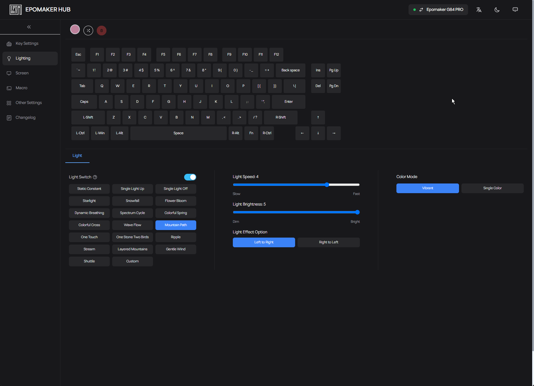This screenshot has height=386, width=534.
Task: Click the Back space key
Action: pos(291,70)
